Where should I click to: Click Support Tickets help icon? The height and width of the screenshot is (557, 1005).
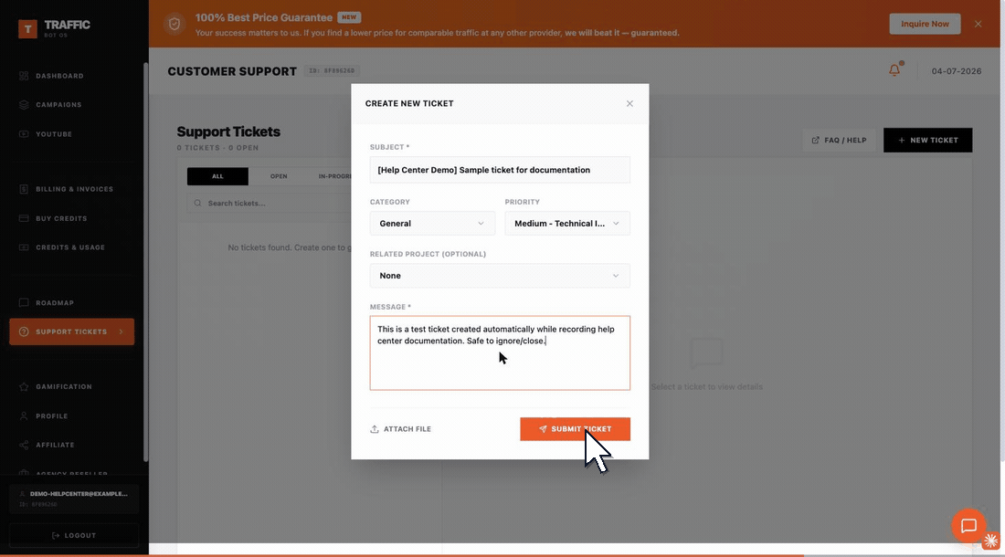(x=24, y=331)
